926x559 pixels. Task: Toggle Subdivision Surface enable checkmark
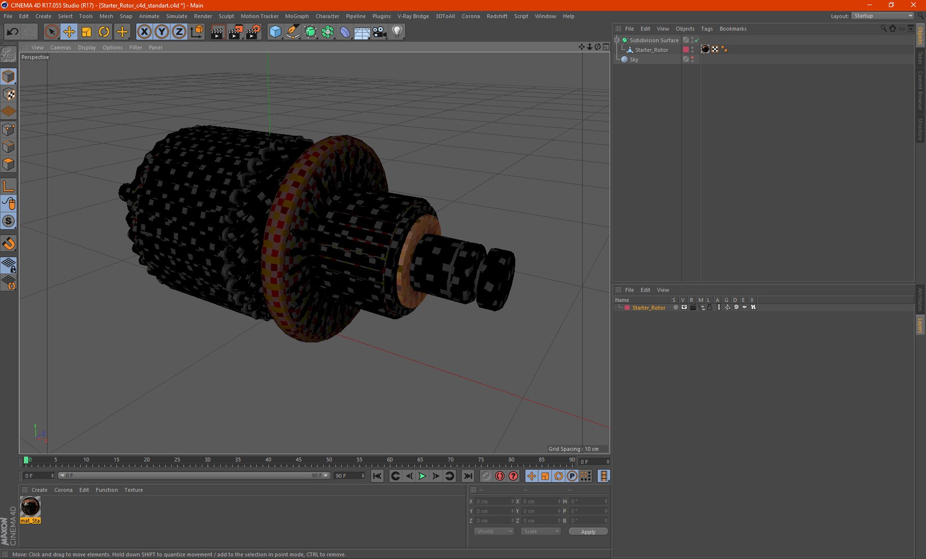pos(697,40)
